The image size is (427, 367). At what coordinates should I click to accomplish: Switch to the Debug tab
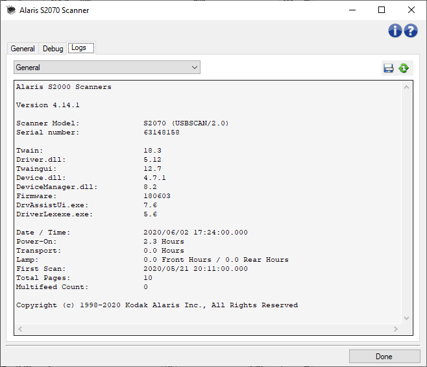pos(53,49)
